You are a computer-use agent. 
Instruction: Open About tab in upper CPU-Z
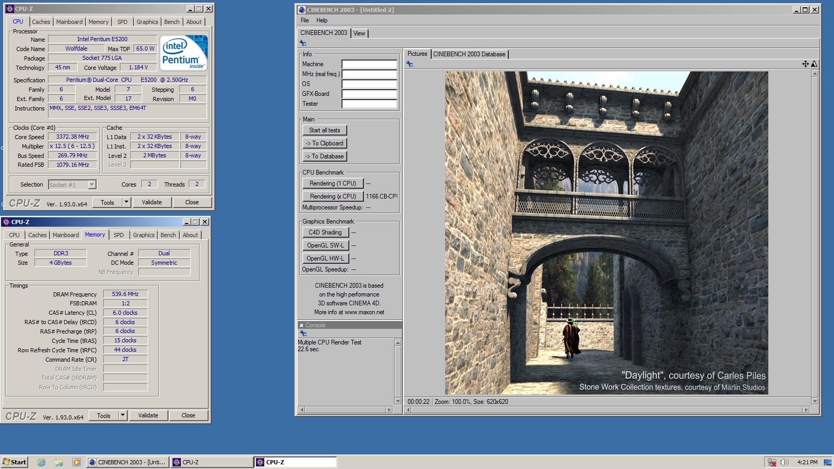194,22
